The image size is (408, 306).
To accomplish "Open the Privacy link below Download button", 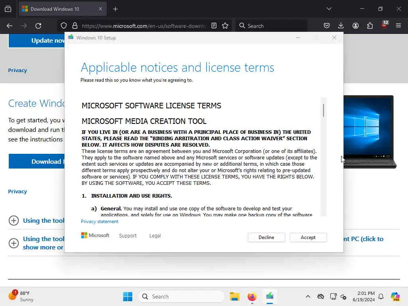I will tap(18, 192).
